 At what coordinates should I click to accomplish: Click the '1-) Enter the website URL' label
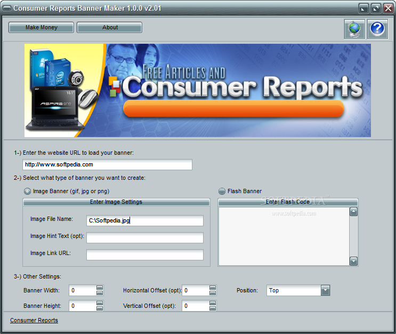point(74,153)
